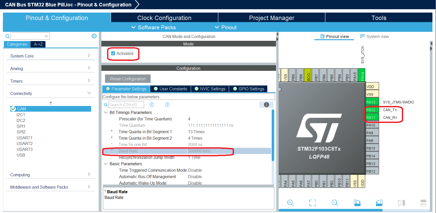436x213 pixels.
Task: Select pin PB9 on the chip
Action: [x=292, y=75]
